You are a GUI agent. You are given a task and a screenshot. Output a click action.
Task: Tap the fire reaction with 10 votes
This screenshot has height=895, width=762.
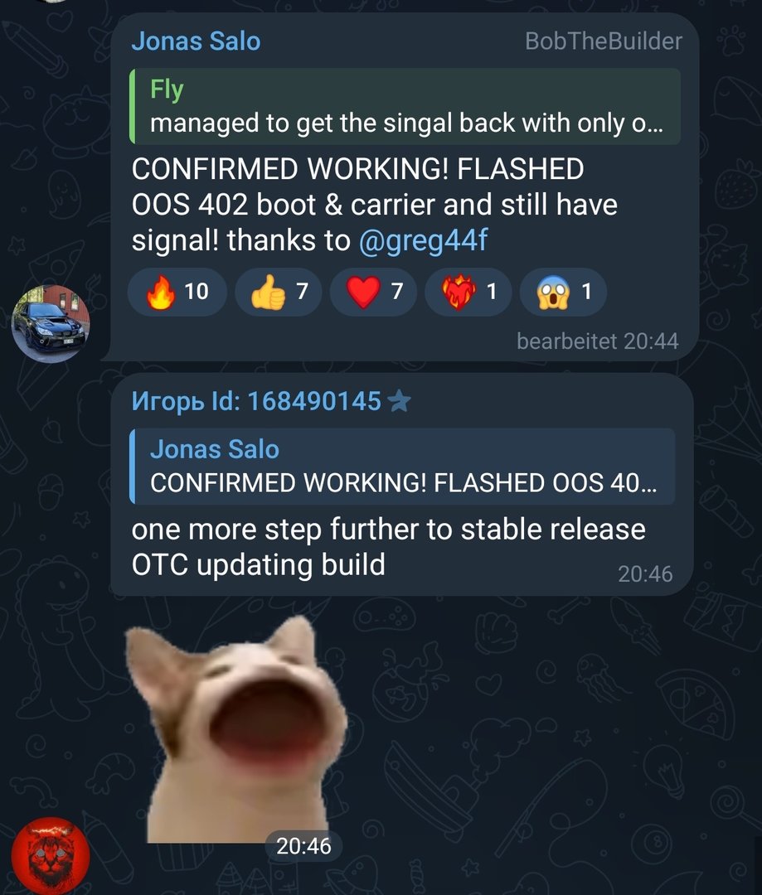pos(177,292)
